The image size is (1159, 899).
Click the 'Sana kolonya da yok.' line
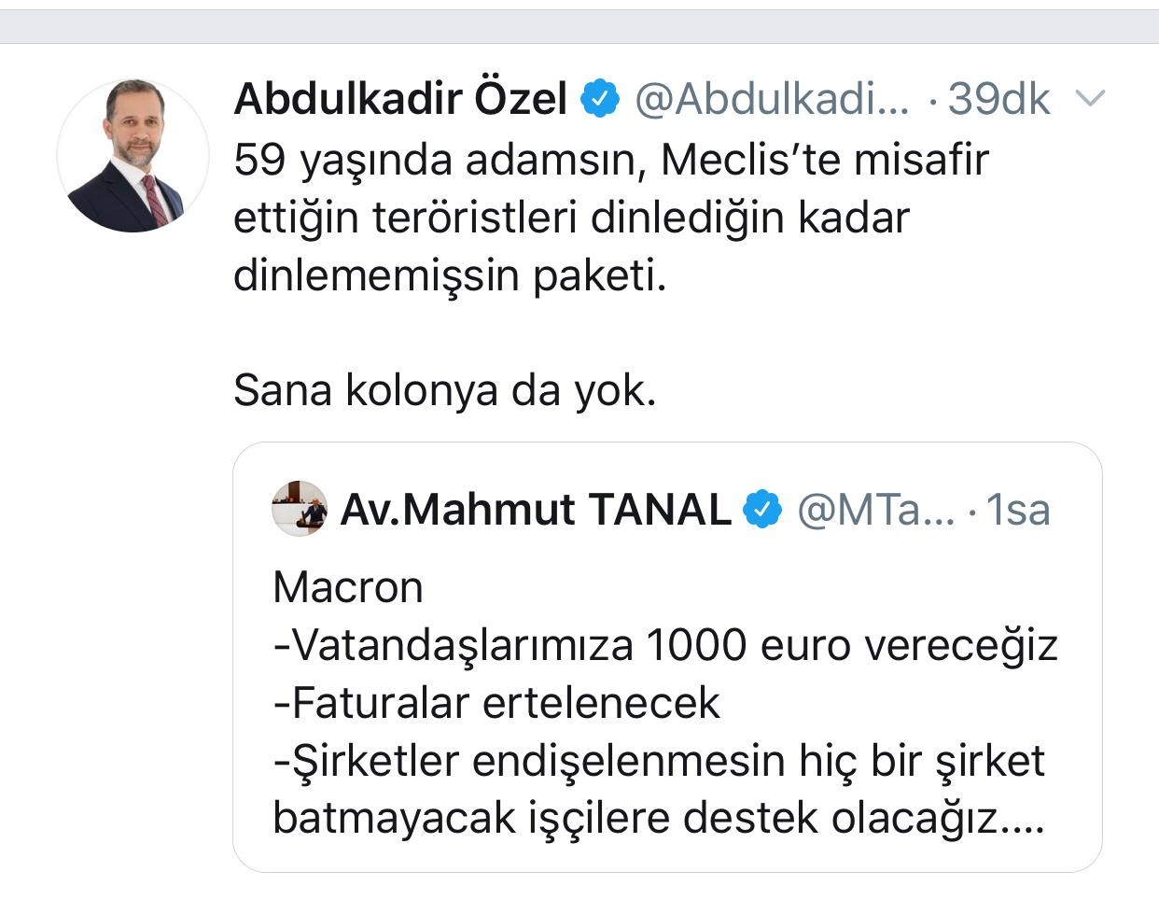(445, 390)
